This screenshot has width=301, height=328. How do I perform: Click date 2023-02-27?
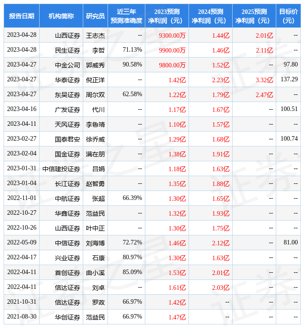(x=22, y=139)
